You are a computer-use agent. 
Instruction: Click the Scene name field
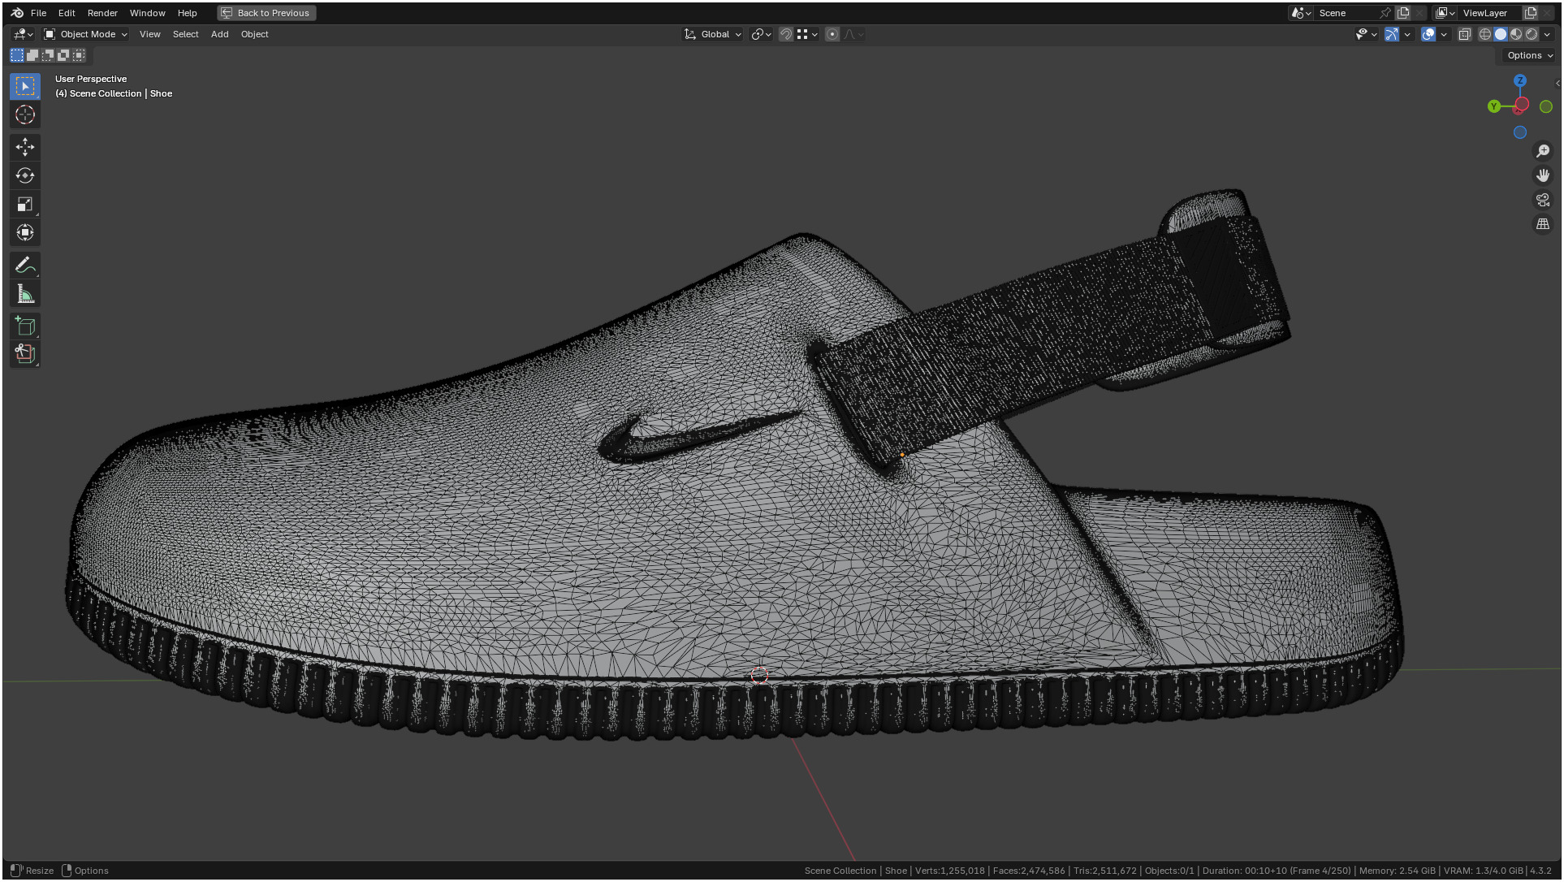[1346, 13]
